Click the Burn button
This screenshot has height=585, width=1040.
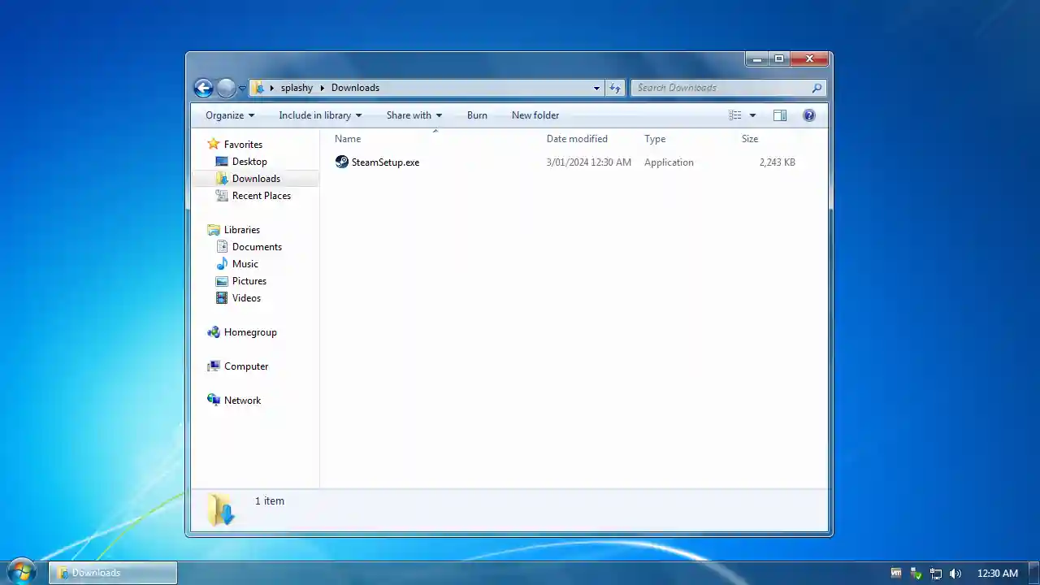477,115
